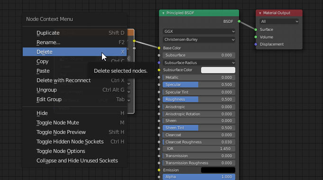Select Duplicate in the Node Context Menu
The image size is (323, 180).
pyautogui.click(x=74, y=33)
